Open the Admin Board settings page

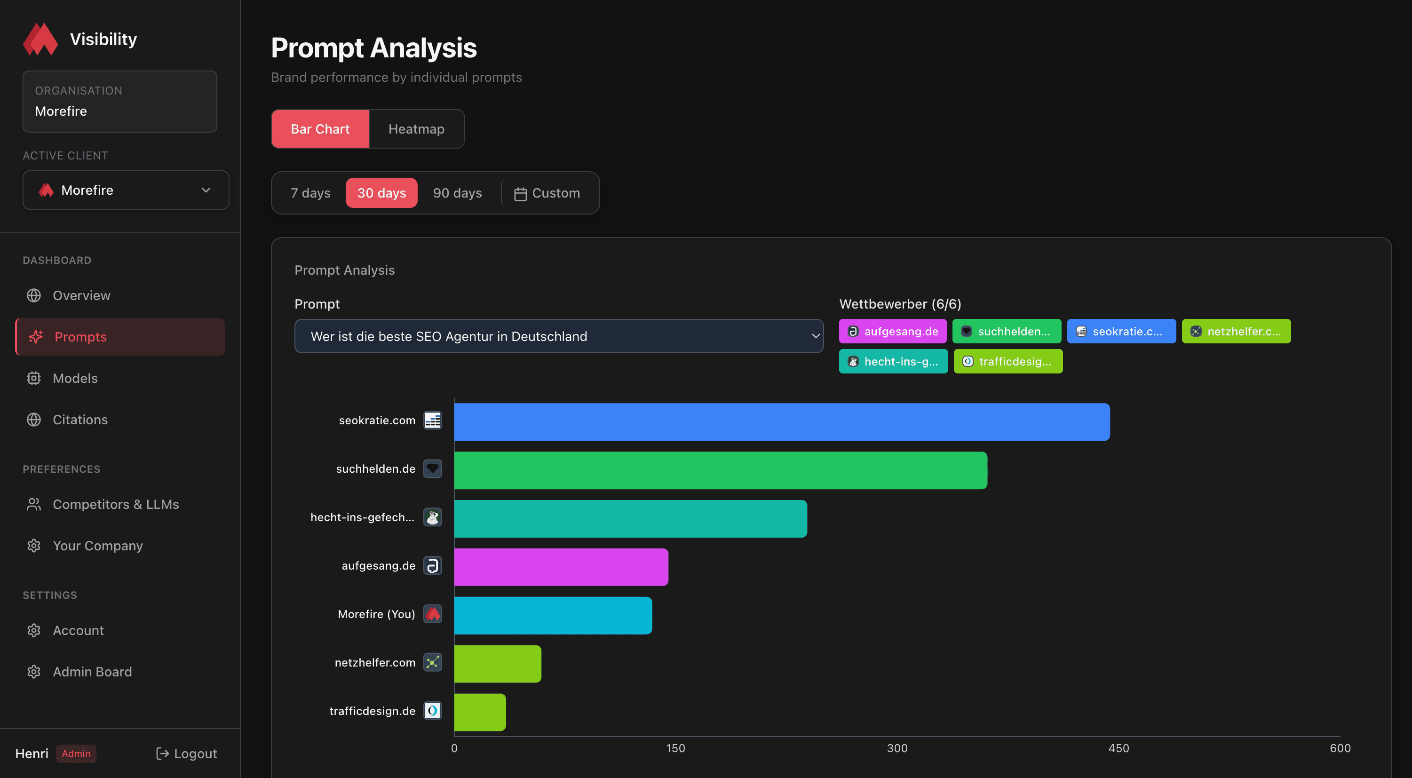[92, 671]
